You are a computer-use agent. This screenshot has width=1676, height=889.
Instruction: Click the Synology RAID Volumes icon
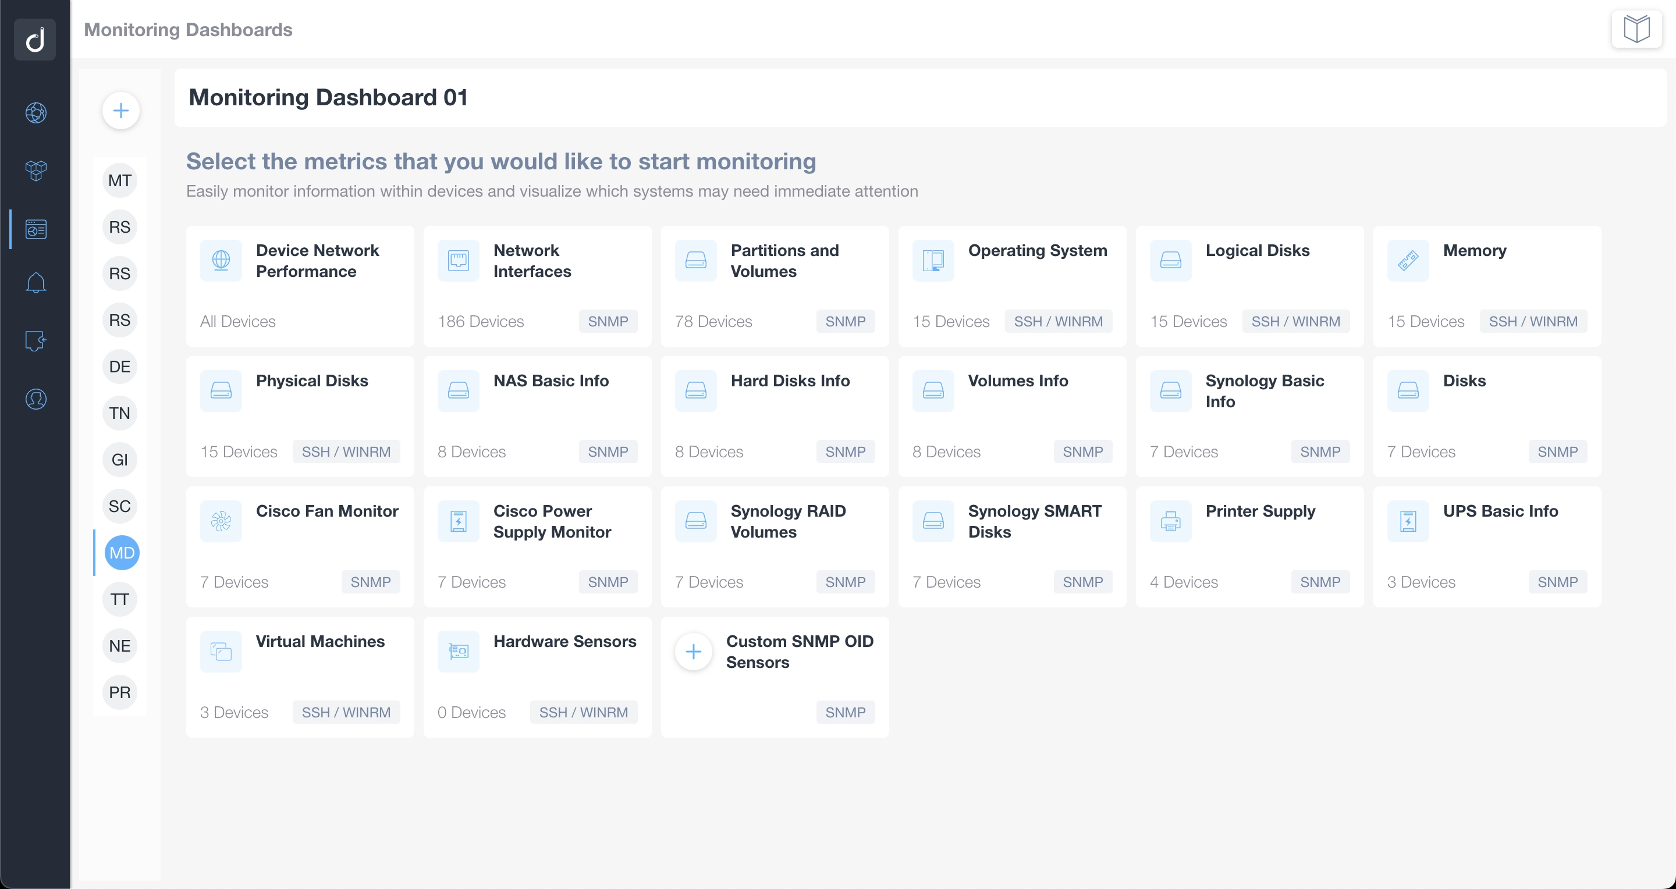click(696, 521)
